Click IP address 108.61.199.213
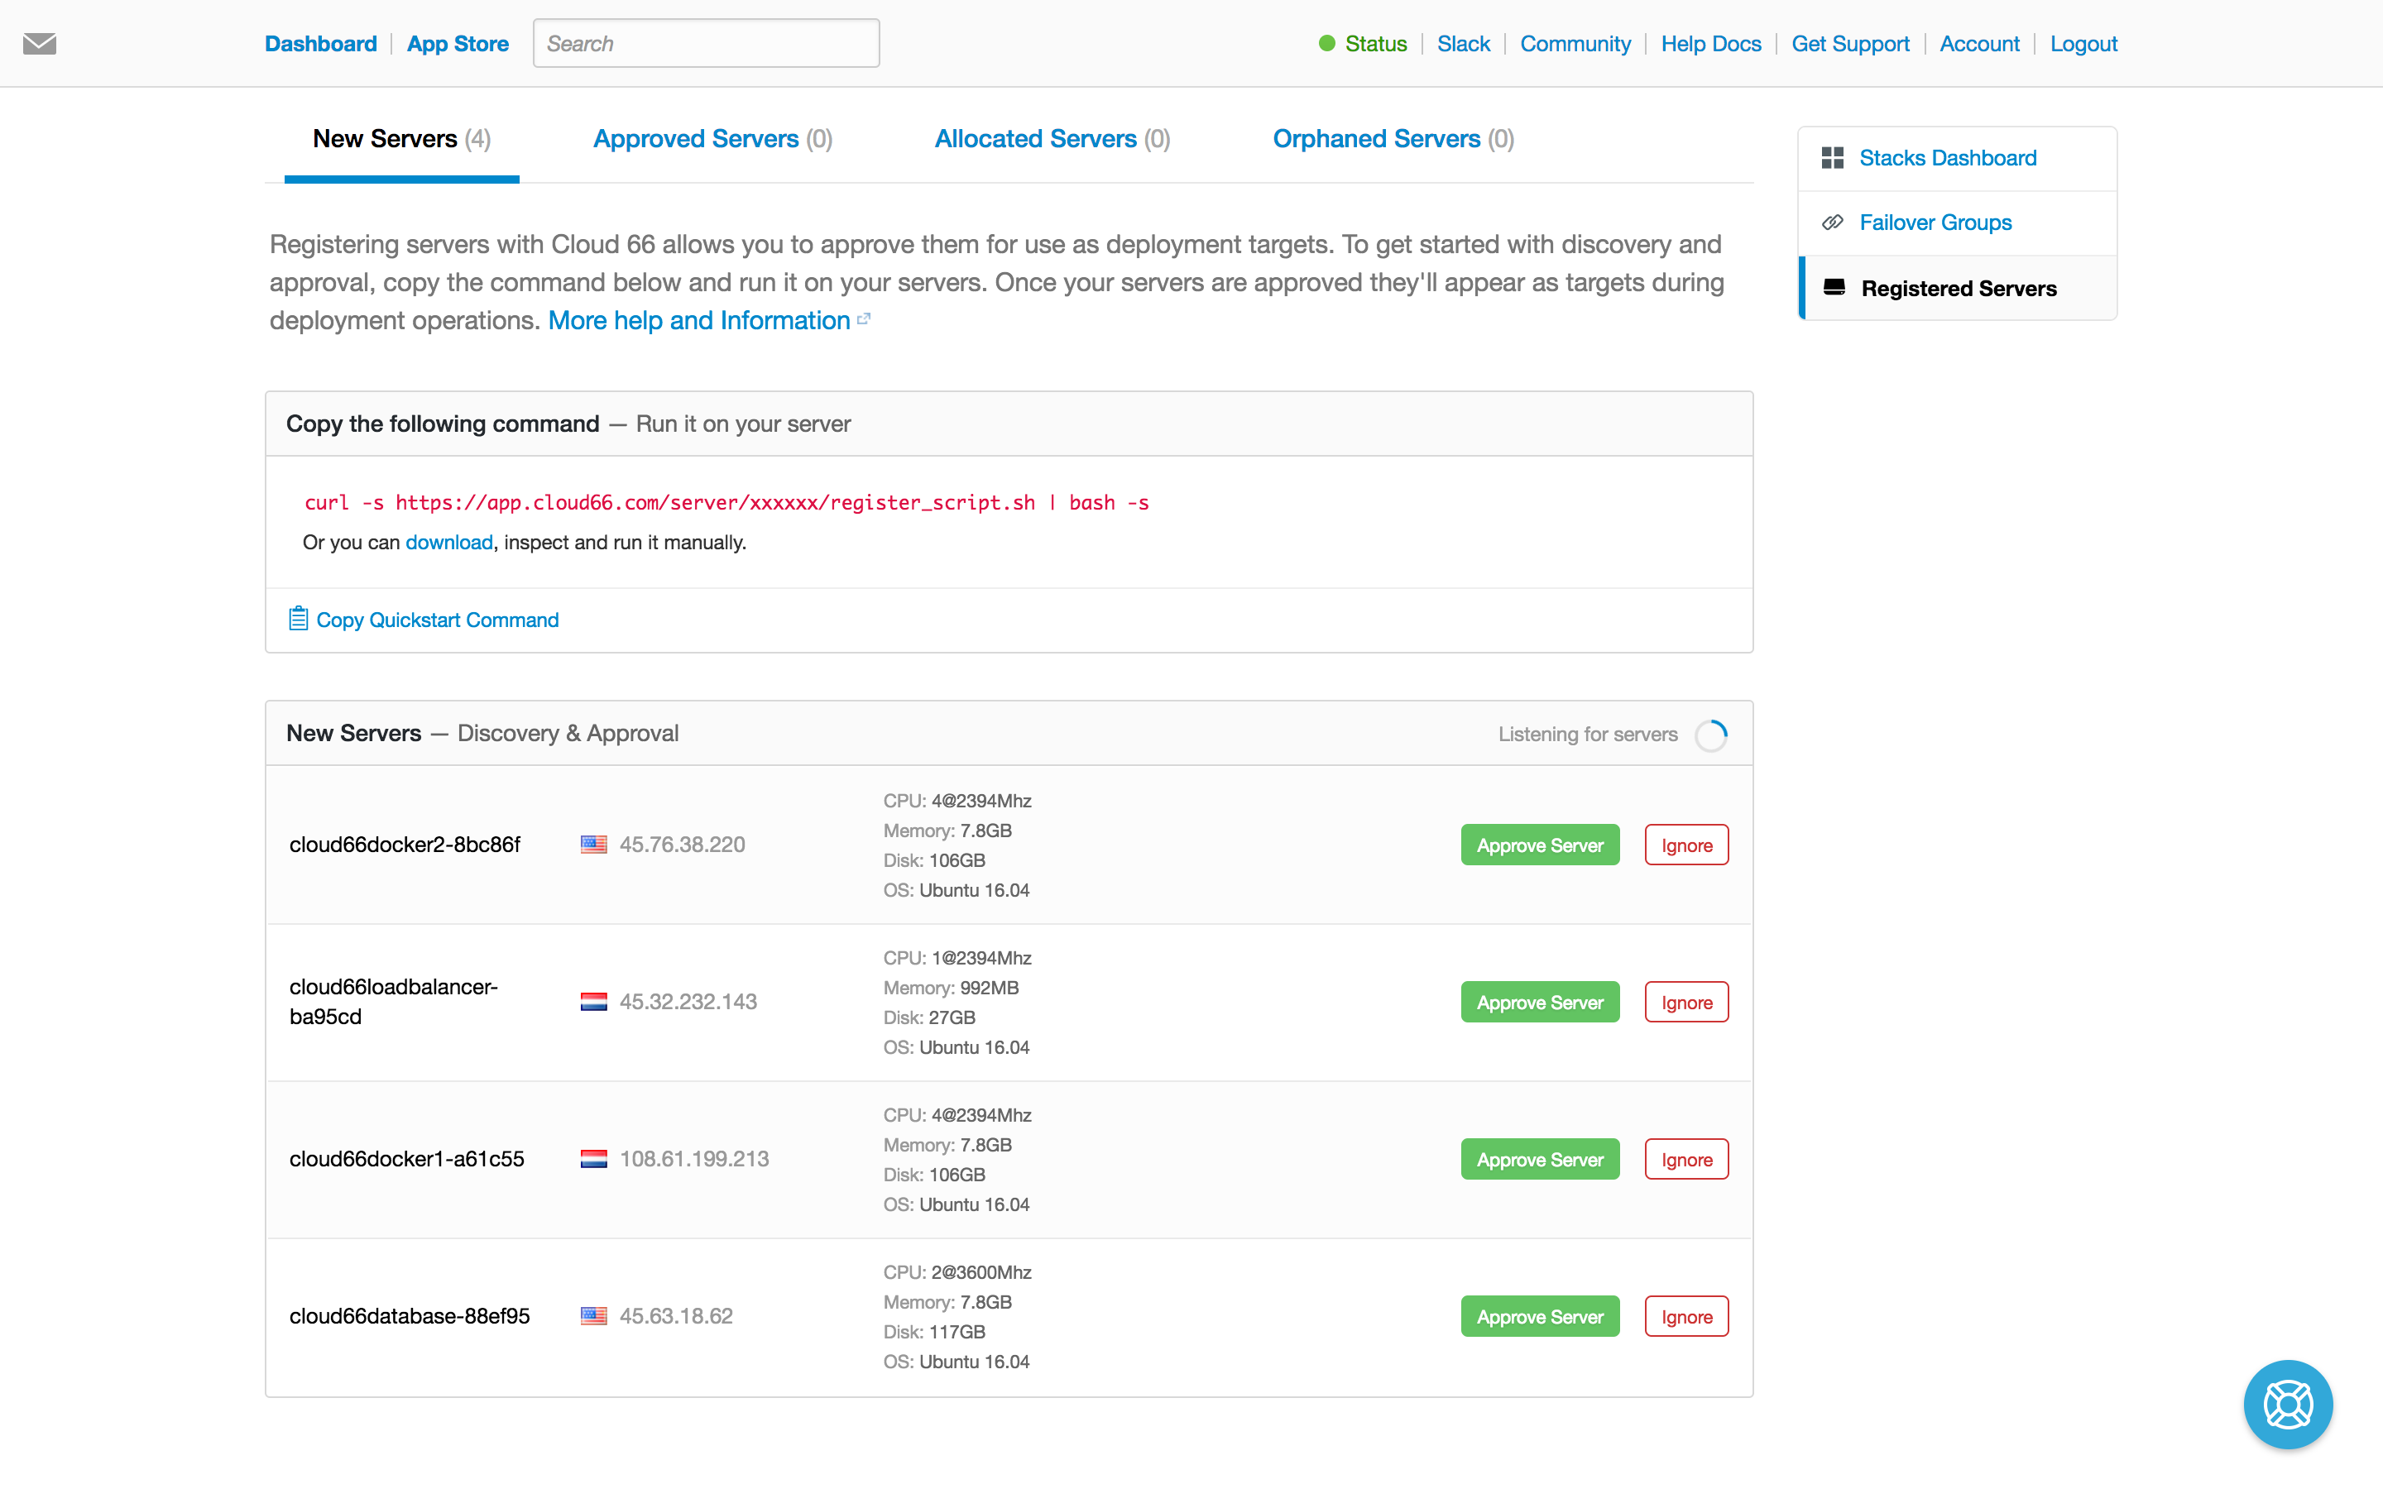The height and width of the screenshot is (1489, 2383). pyautogui.click(x=694, y=1159)
